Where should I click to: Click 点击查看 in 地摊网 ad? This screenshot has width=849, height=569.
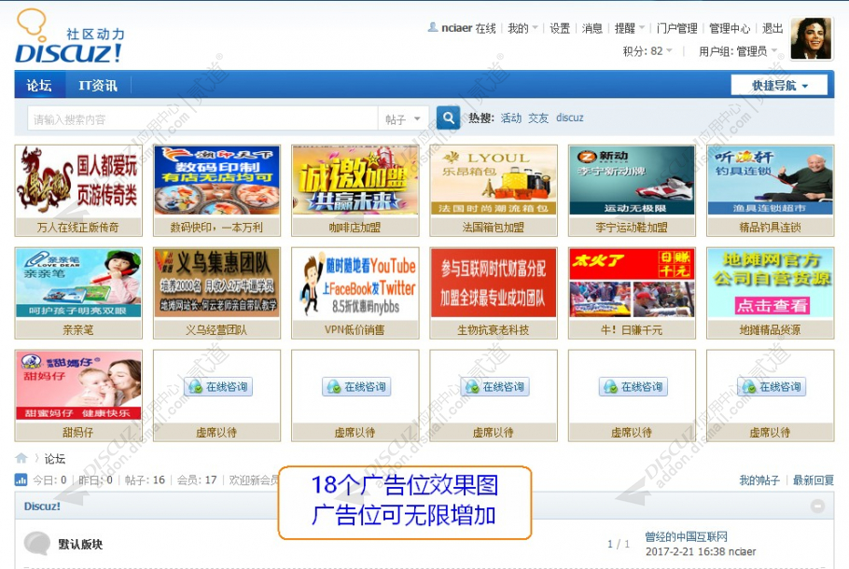(x=772, y=305)
